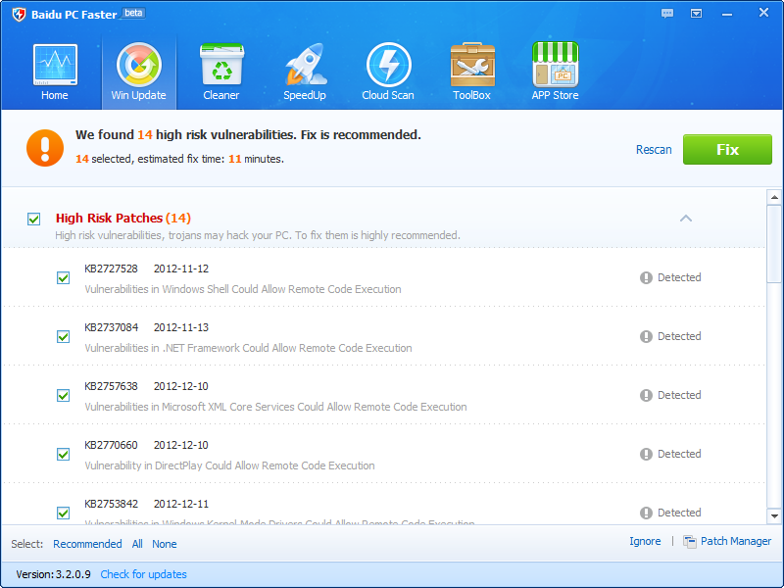The width and height of the screenshot is (784, 588).
Task: Select the Win Update icon
Action: pos(138,71)
